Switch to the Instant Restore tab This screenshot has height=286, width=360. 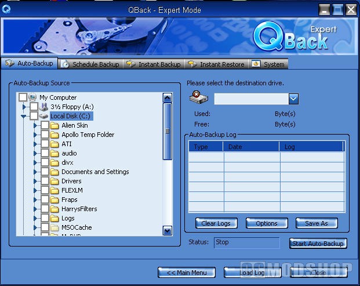pos(216,64)
